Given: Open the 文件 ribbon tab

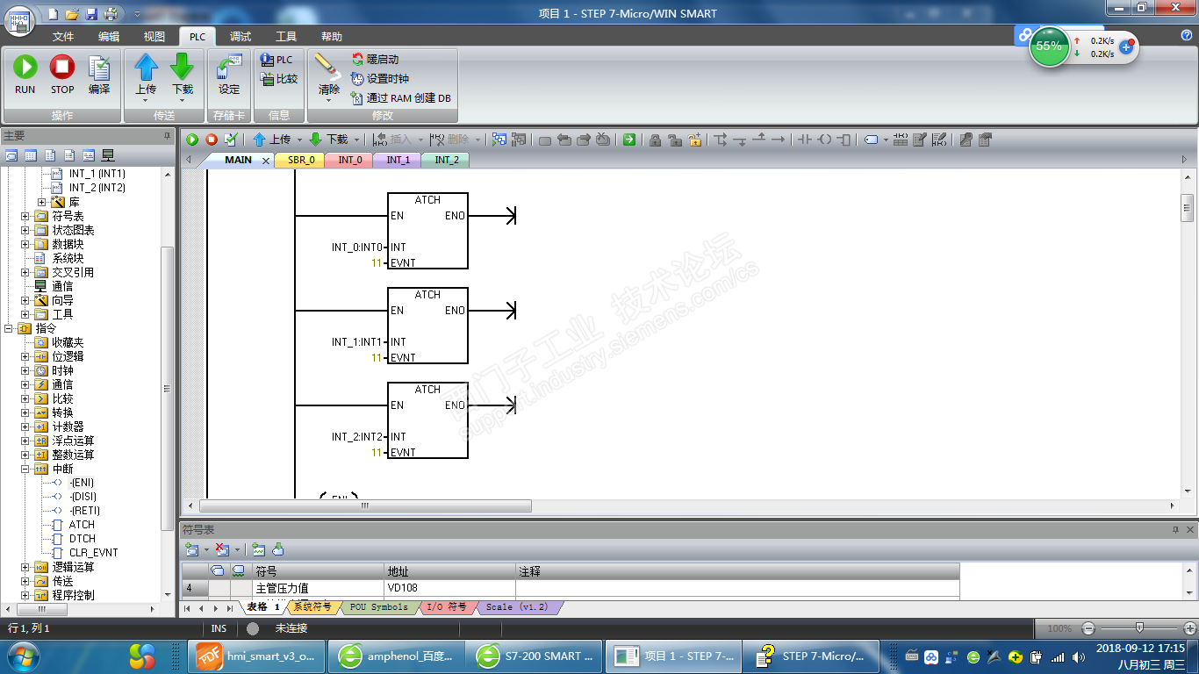Looking at the screenshot, I should [63, 37].
